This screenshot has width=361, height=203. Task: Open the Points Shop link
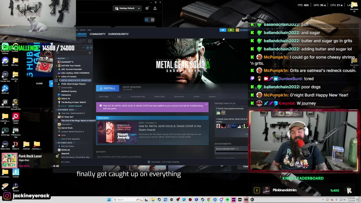coord(159,96)
